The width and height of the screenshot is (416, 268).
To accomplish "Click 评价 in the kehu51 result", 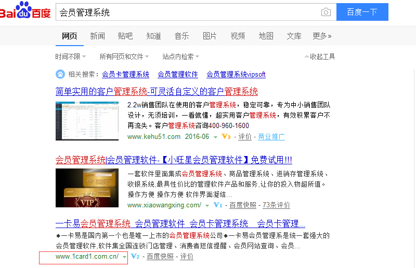I will (244, 136).
